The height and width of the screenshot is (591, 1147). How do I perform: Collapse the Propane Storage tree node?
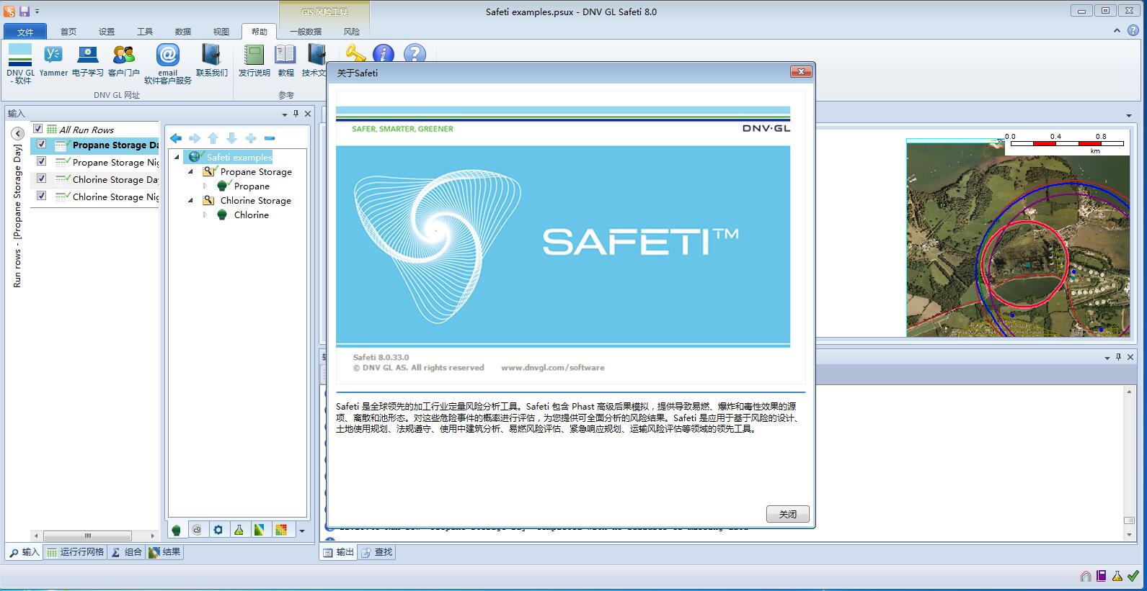pyautogui.click(x=191, y=171)
